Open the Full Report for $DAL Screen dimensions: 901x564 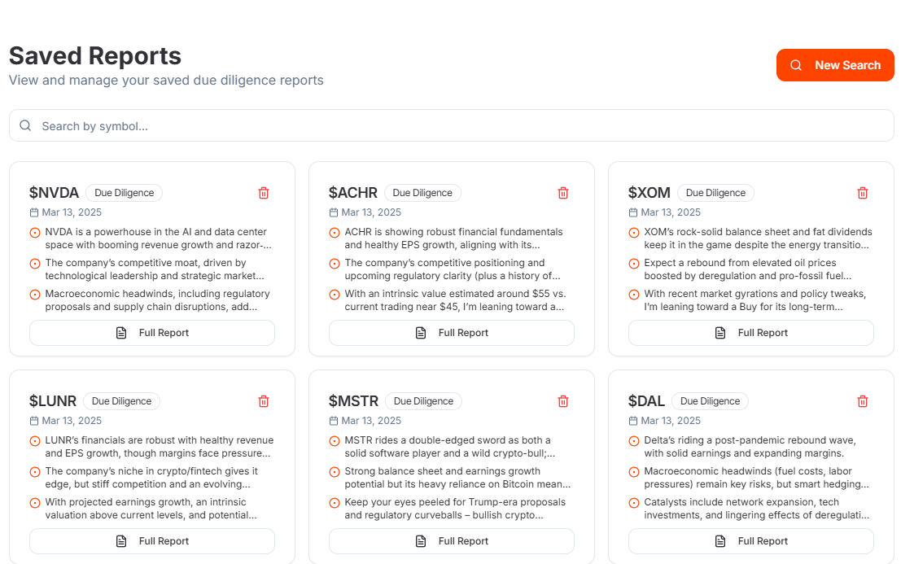point(751,541)
